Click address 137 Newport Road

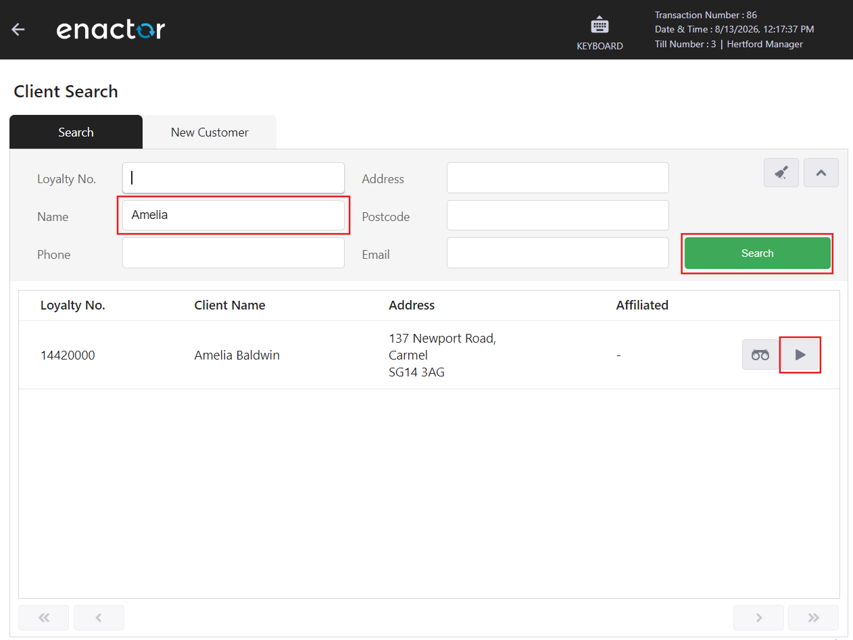[443, 339]
